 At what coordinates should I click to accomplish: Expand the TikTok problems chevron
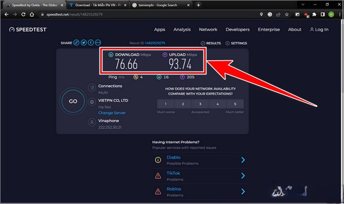[243, 176]
